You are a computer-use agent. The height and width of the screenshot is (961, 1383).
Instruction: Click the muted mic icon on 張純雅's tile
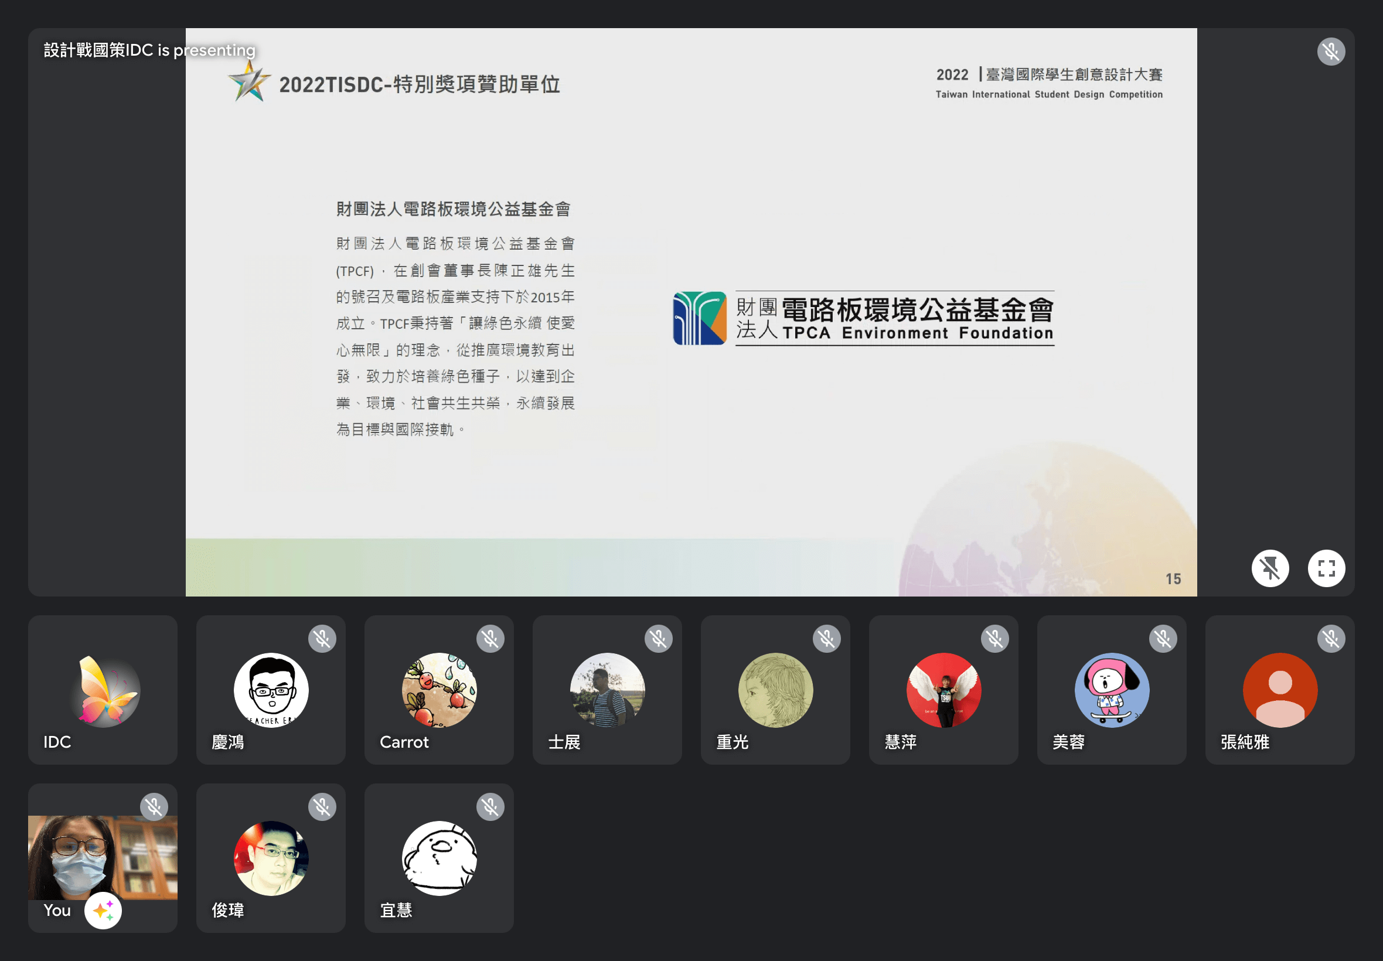[1332, 638]
